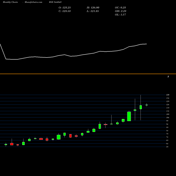Click the "129" price axis label
176x176 pixels.
(x=168, y=101)
